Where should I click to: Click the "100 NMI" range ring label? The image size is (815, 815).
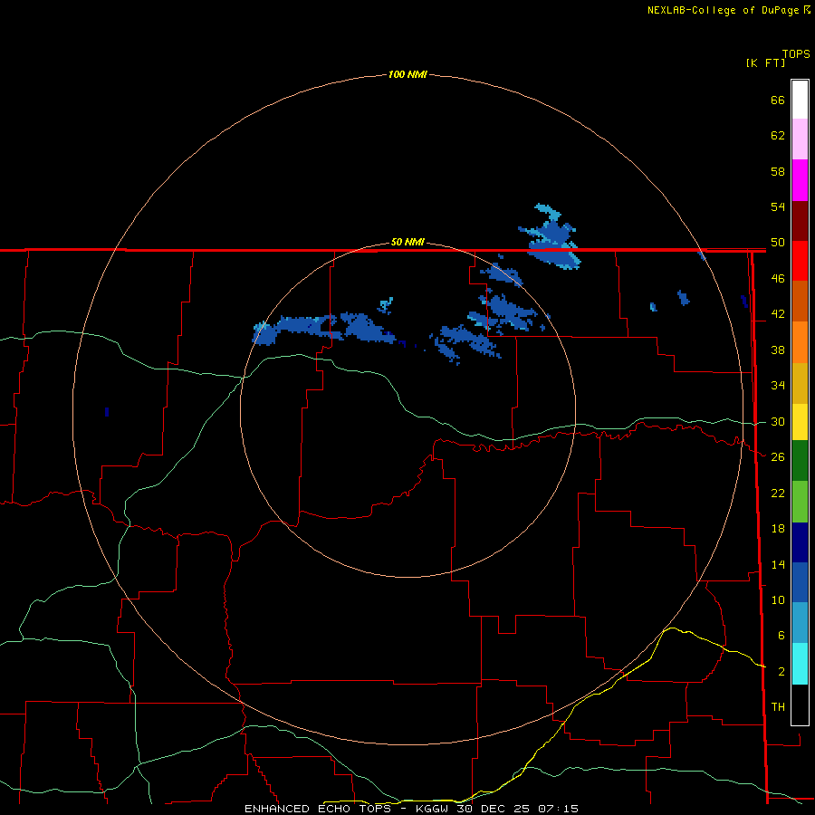(x=407, y=74)
